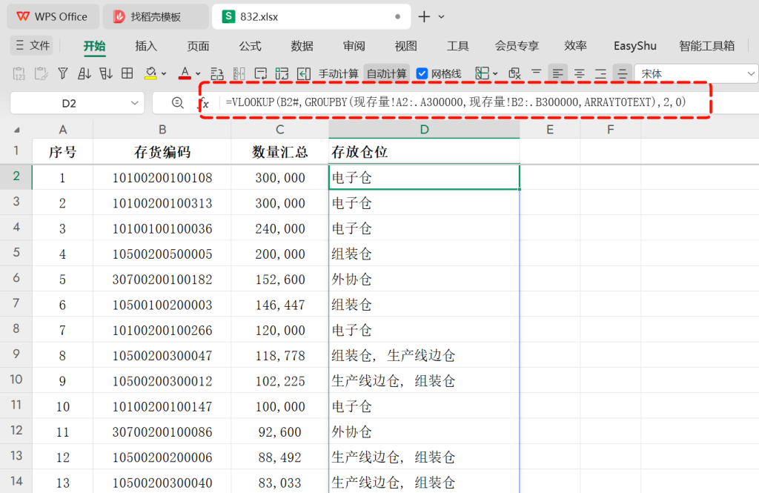759x493 pixels.
Task: Click cell 组装仓, 生产线边仓
Action: pos(424,355)
